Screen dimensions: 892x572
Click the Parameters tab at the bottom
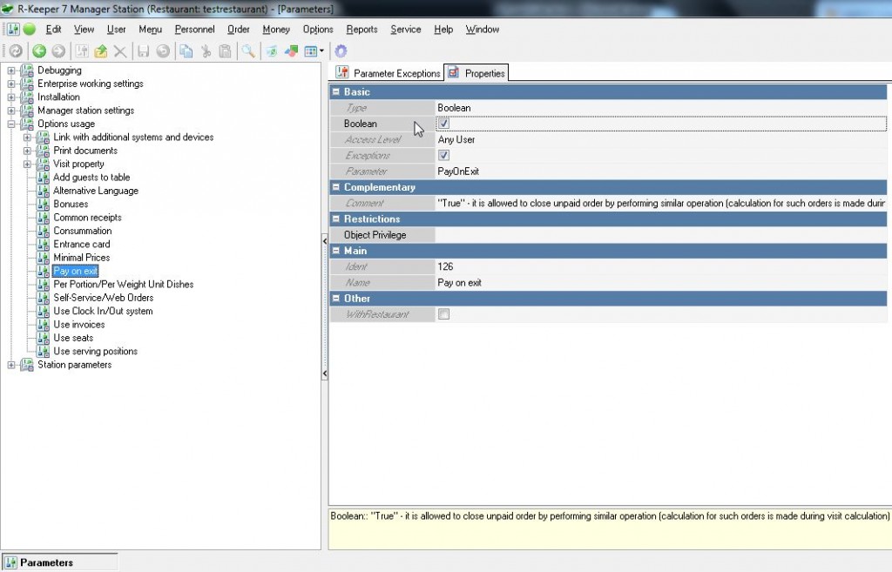pos(60,562)
